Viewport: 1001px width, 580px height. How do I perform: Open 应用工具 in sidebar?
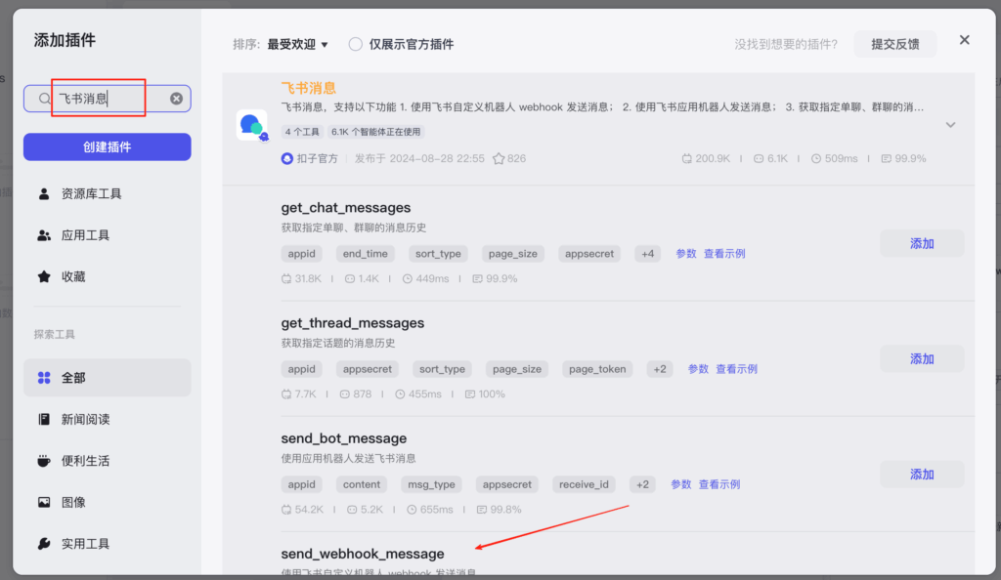tap(108, 235)
